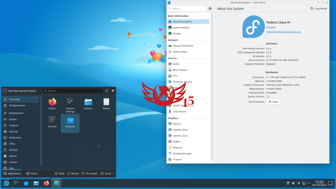The image size is (336, 189).
Task: Open Dolphin file manager from the taskbar
Action: point(36,183)
